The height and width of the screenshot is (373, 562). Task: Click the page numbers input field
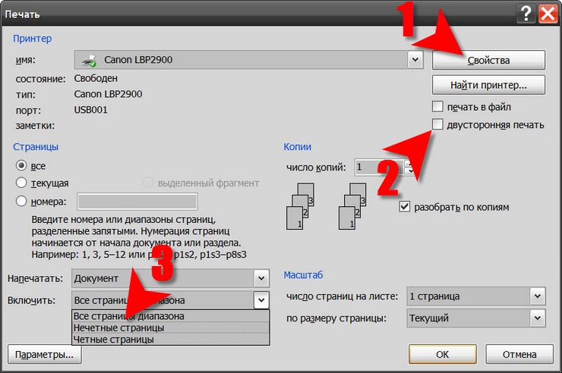(137, 202)
